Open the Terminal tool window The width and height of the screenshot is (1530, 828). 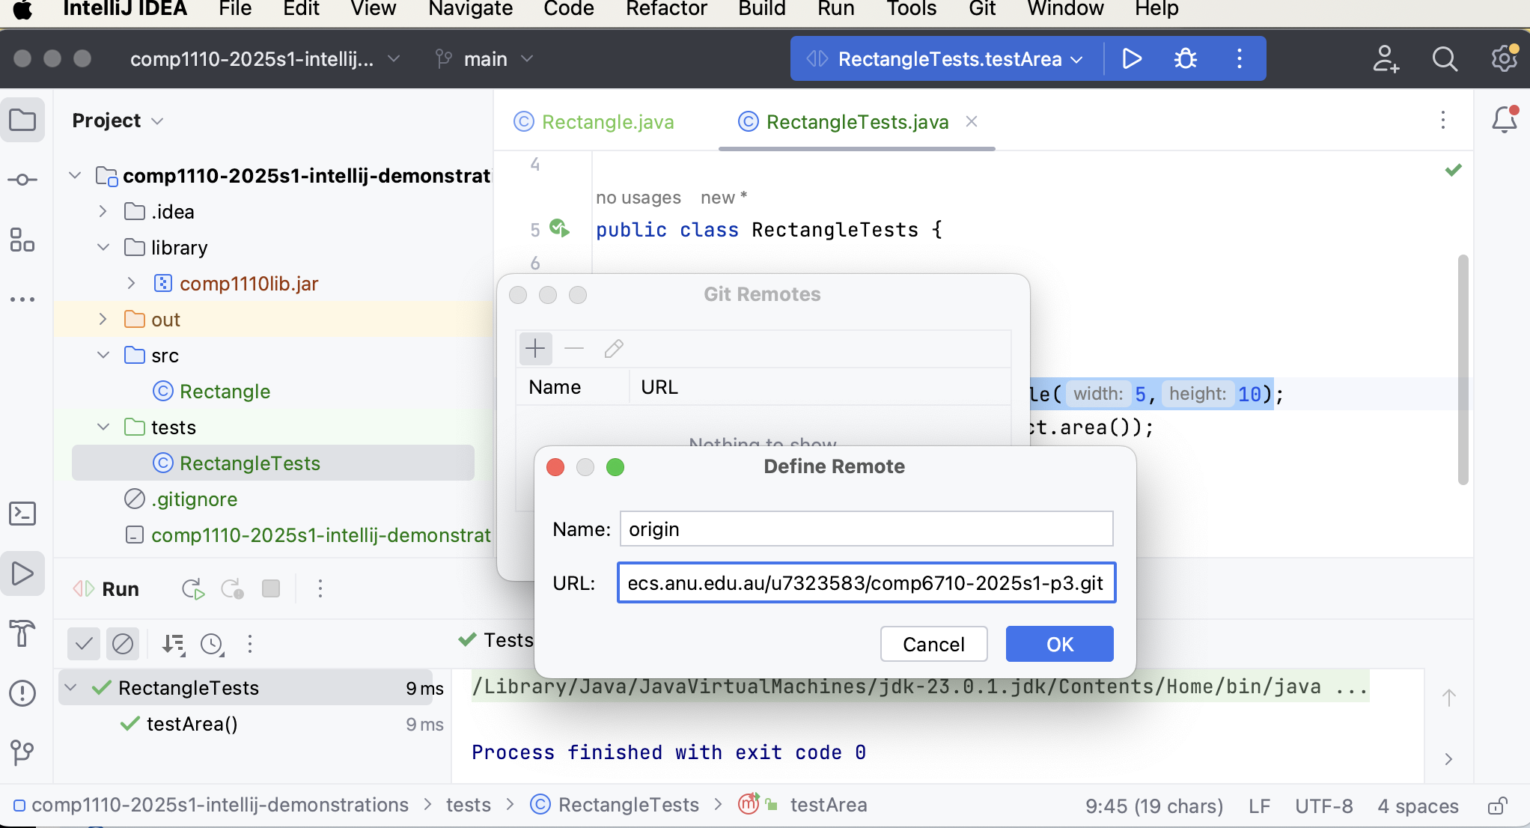[22, 514]
